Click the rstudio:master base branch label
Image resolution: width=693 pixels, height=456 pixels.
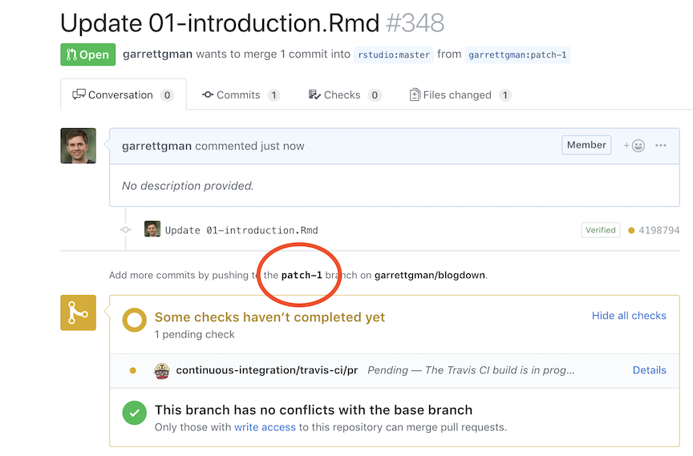pos(394,55)
